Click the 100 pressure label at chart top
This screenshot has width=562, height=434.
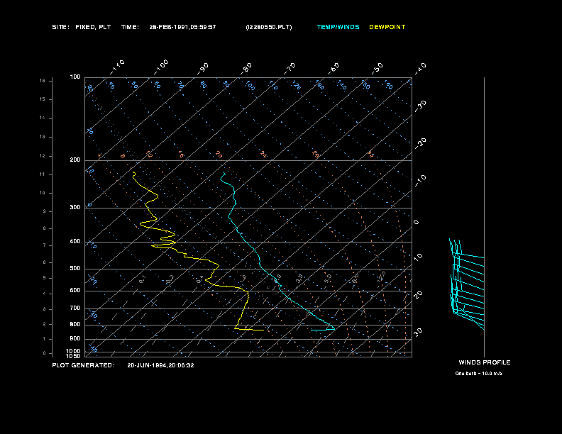pos(75,77)
